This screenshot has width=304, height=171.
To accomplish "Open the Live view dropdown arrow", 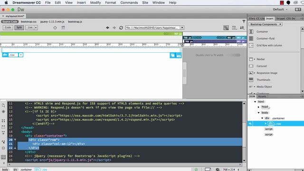I will click(36, 28).
